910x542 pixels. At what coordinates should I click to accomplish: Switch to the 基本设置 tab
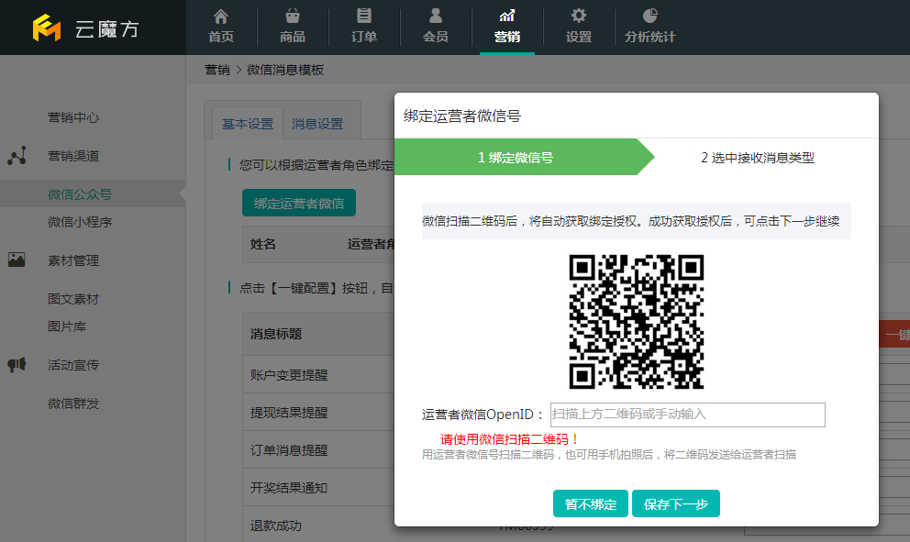(x=248, y=124)
